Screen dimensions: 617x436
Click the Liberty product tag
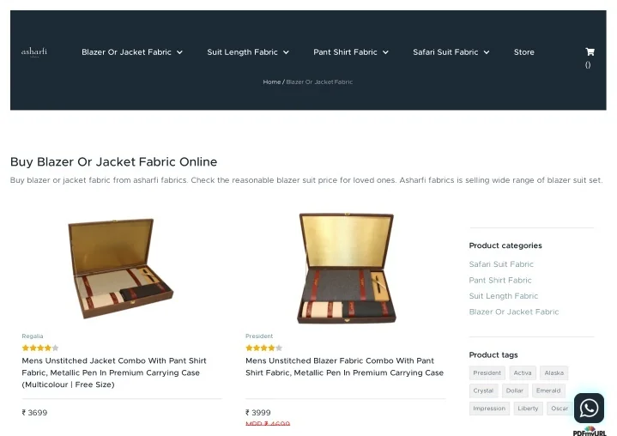pyautogui.click(x=529, y=409)
